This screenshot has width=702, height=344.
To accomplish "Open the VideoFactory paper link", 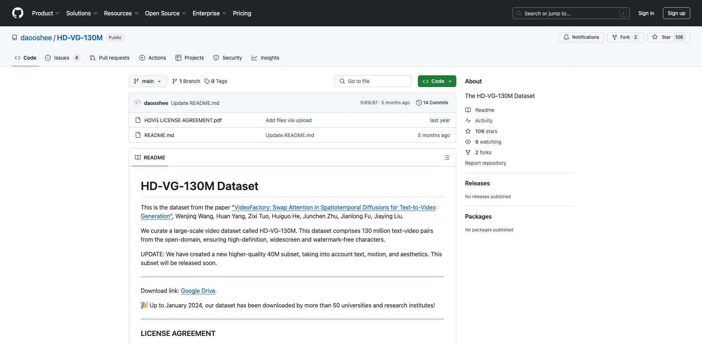I will pos(288,212).
